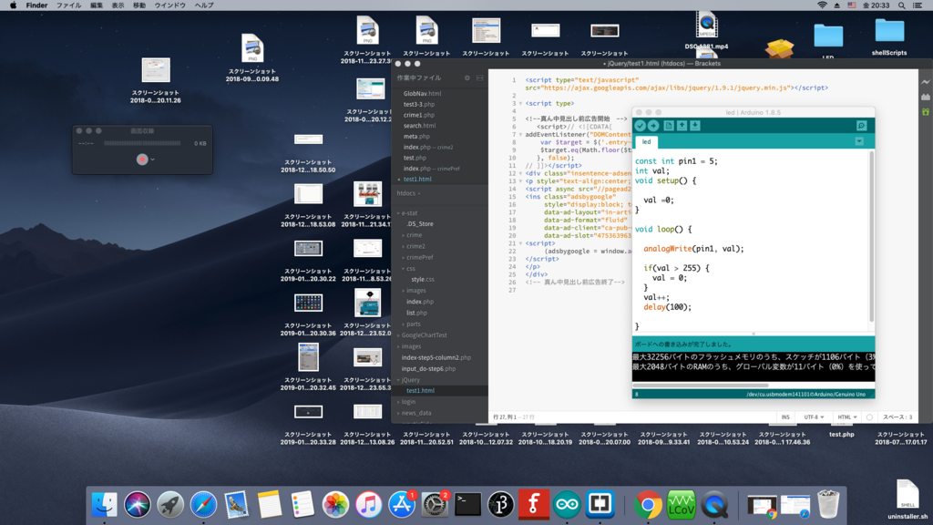933x525 pixels.
Task: Click the linting status circle in Brackets
Action: coord(869,417)
